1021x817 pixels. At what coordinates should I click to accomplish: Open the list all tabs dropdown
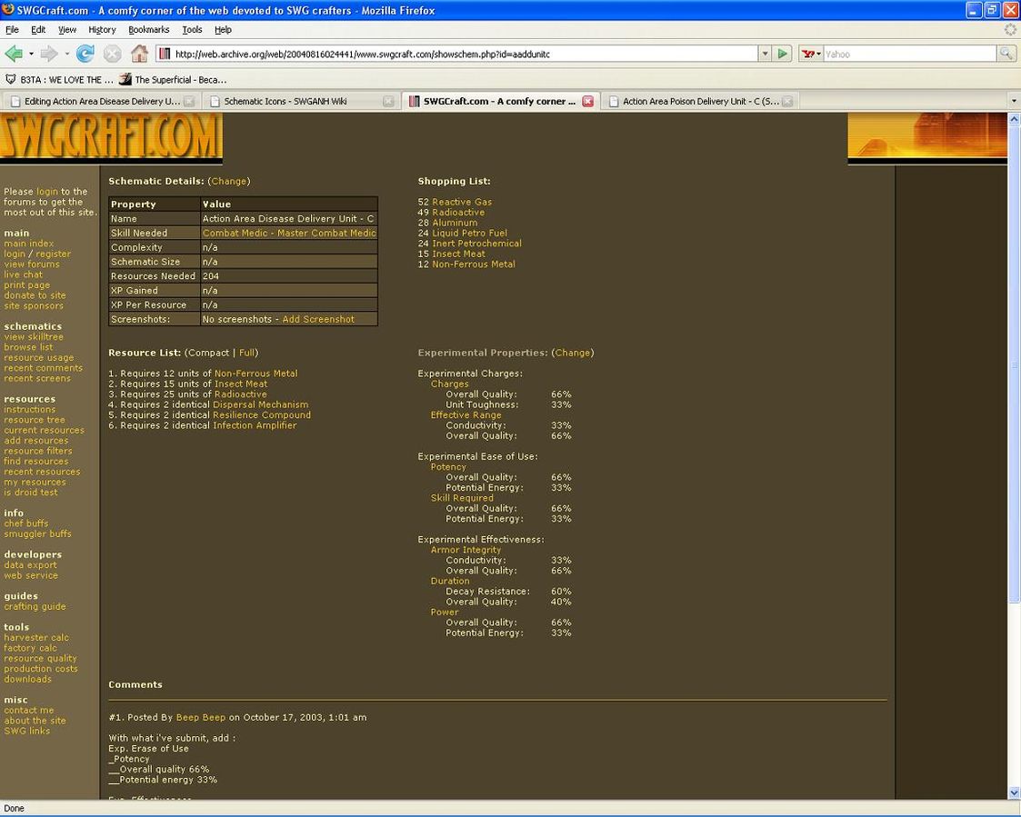pyautogui.click(x=1013, y=102)
